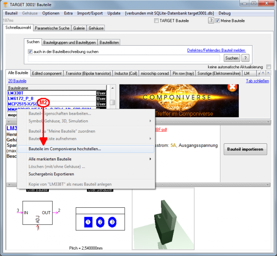Image resolution: width=277 pixels, height=256 pixels.
Task: Toggle 'auch in der Bauteilbeschreibung suchen' checkbox
Action: coord(30,52)
